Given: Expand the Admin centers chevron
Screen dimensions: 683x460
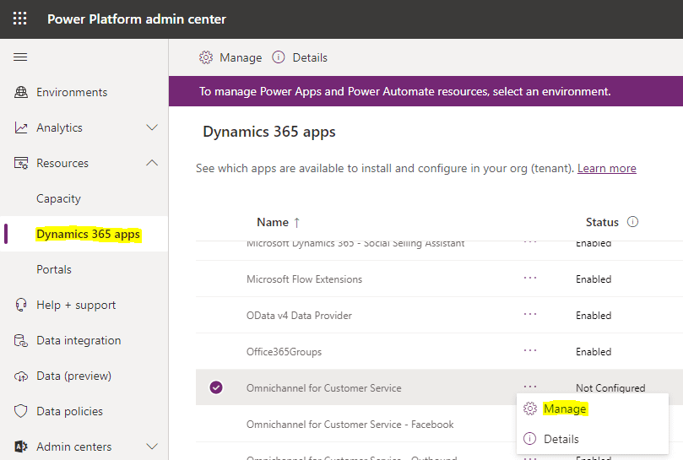Looking at the screenshot, I should point(152,446).
